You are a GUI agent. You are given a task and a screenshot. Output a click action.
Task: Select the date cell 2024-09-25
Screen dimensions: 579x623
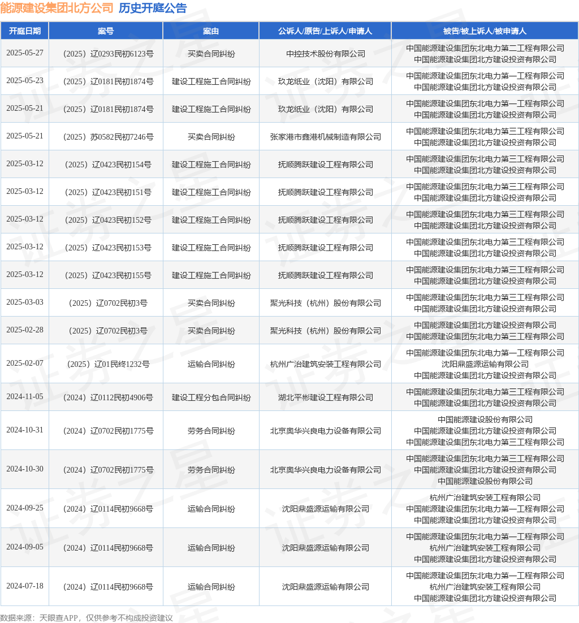click(x=25, y=508)
